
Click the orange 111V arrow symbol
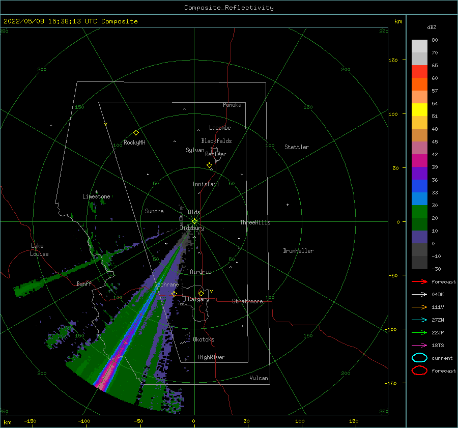click(x=419, y=307)
